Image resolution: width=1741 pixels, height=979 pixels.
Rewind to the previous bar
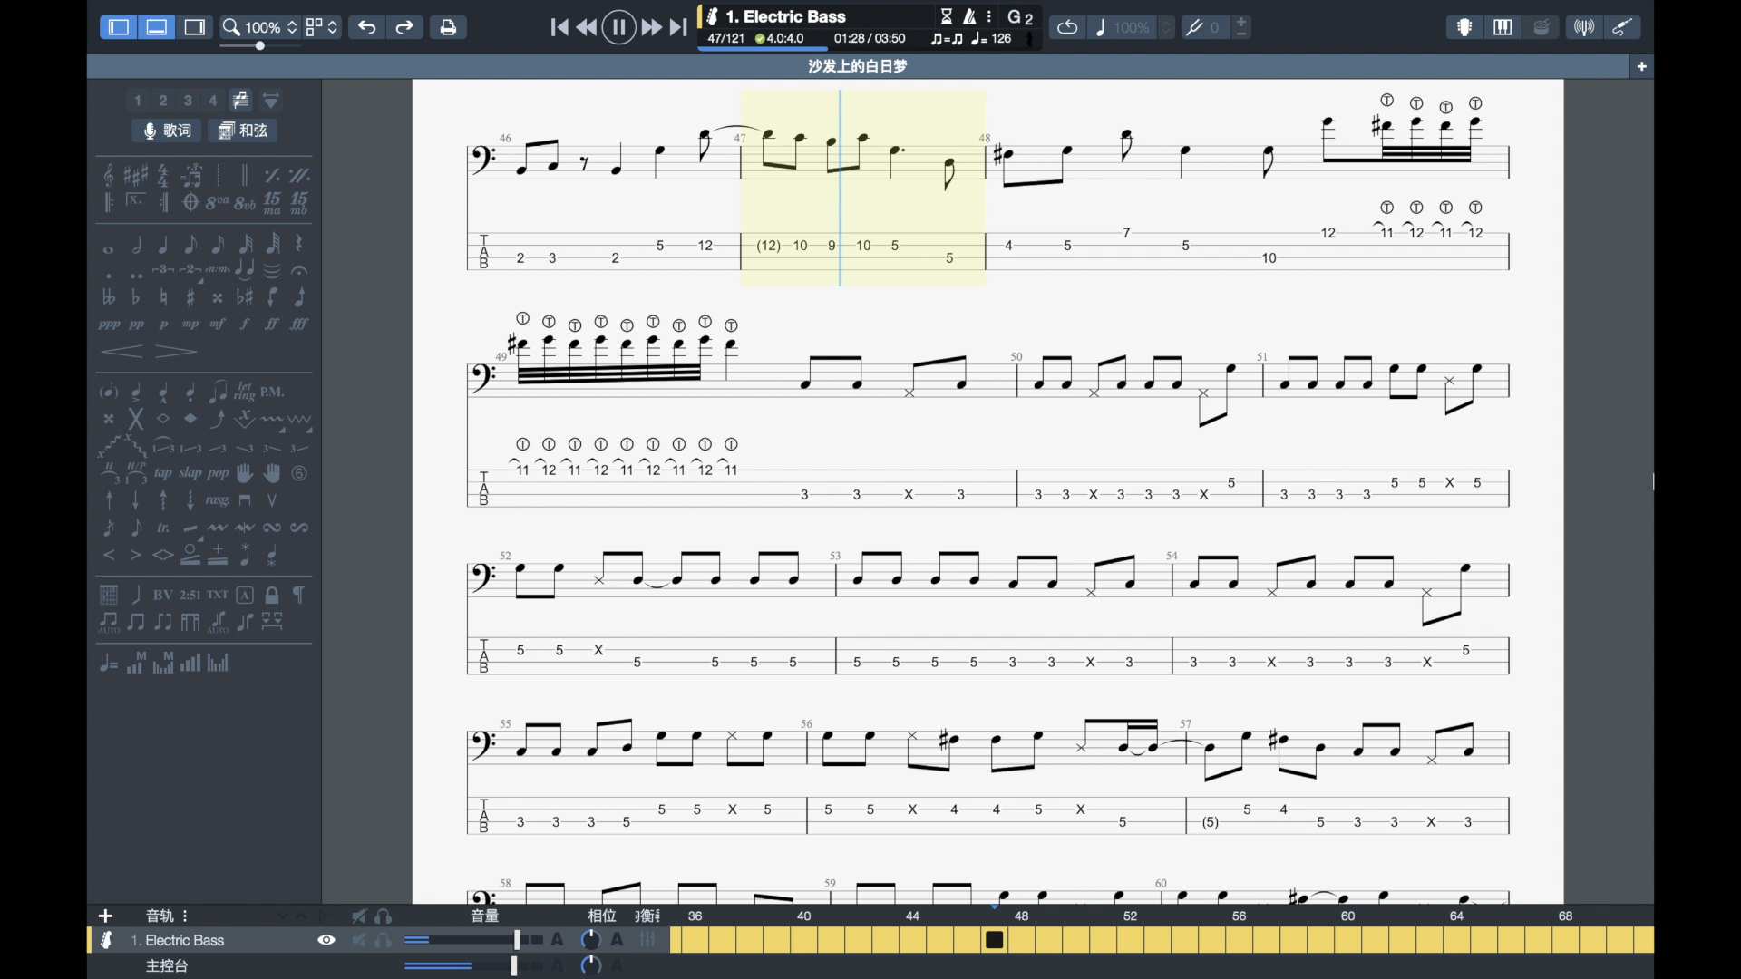(587, 27)
